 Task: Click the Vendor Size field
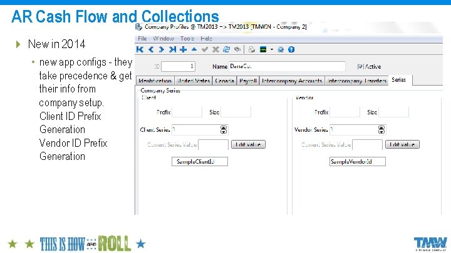click(x=393, y=112)
